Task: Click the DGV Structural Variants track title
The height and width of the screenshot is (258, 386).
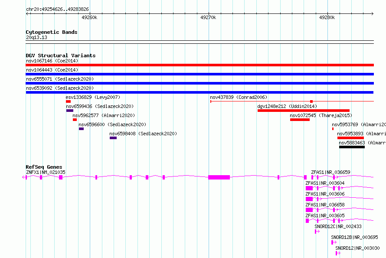Action: [61, 56]
